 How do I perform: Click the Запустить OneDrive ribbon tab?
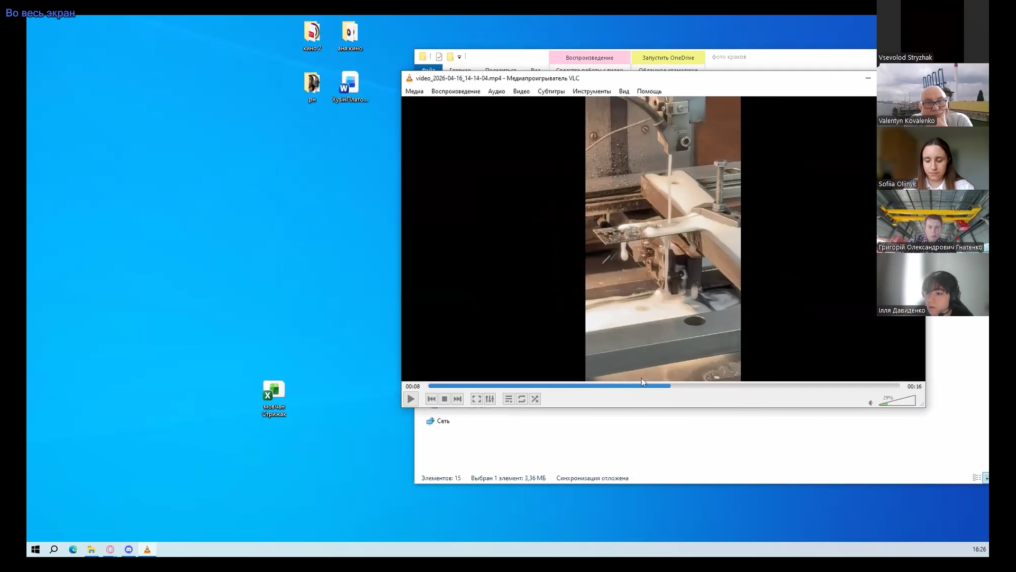pyautogui.click(x=668, y=58)
